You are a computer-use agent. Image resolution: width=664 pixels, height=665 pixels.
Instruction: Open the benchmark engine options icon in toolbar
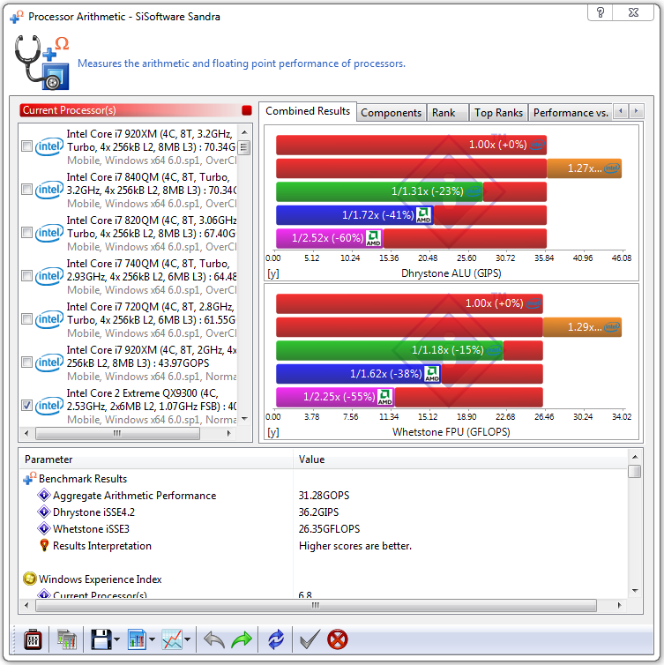pos(33,639)
